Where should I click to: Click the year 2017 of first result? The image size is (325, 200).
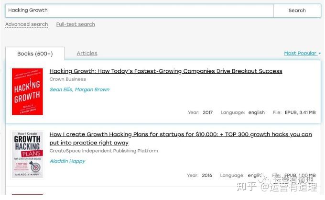click(x=208, y=112)
